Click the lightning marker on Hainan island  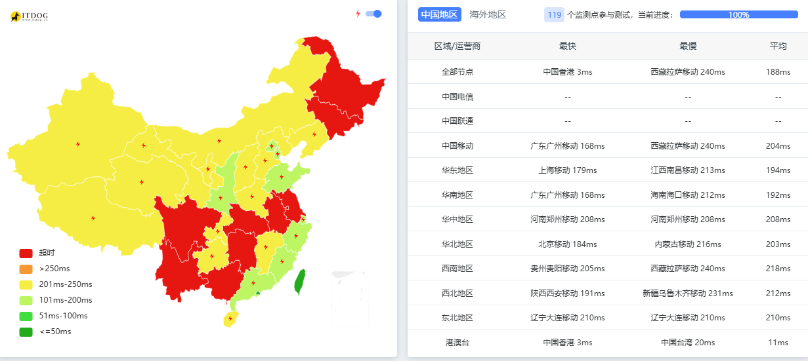click(x=229, y=320)
